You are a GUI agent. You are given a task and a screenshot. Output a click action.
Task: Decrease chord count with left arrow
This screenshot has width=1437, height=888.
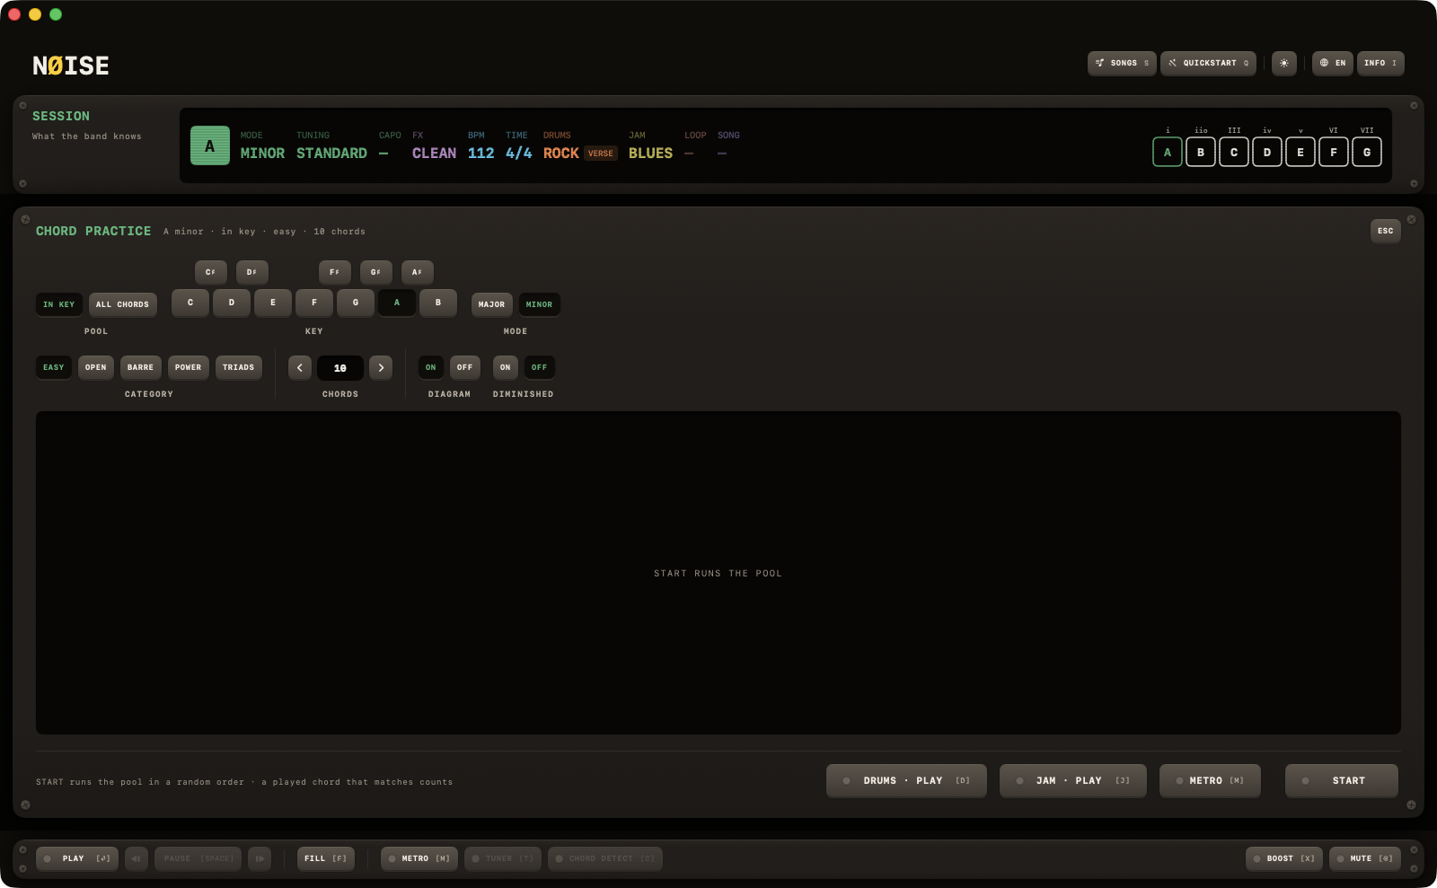[x=300, y=367]
